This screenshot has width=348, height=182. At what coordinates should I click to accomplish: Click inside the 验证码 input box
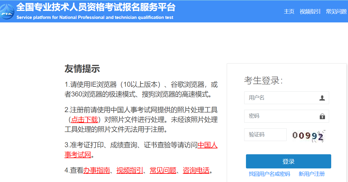[265, 135]
